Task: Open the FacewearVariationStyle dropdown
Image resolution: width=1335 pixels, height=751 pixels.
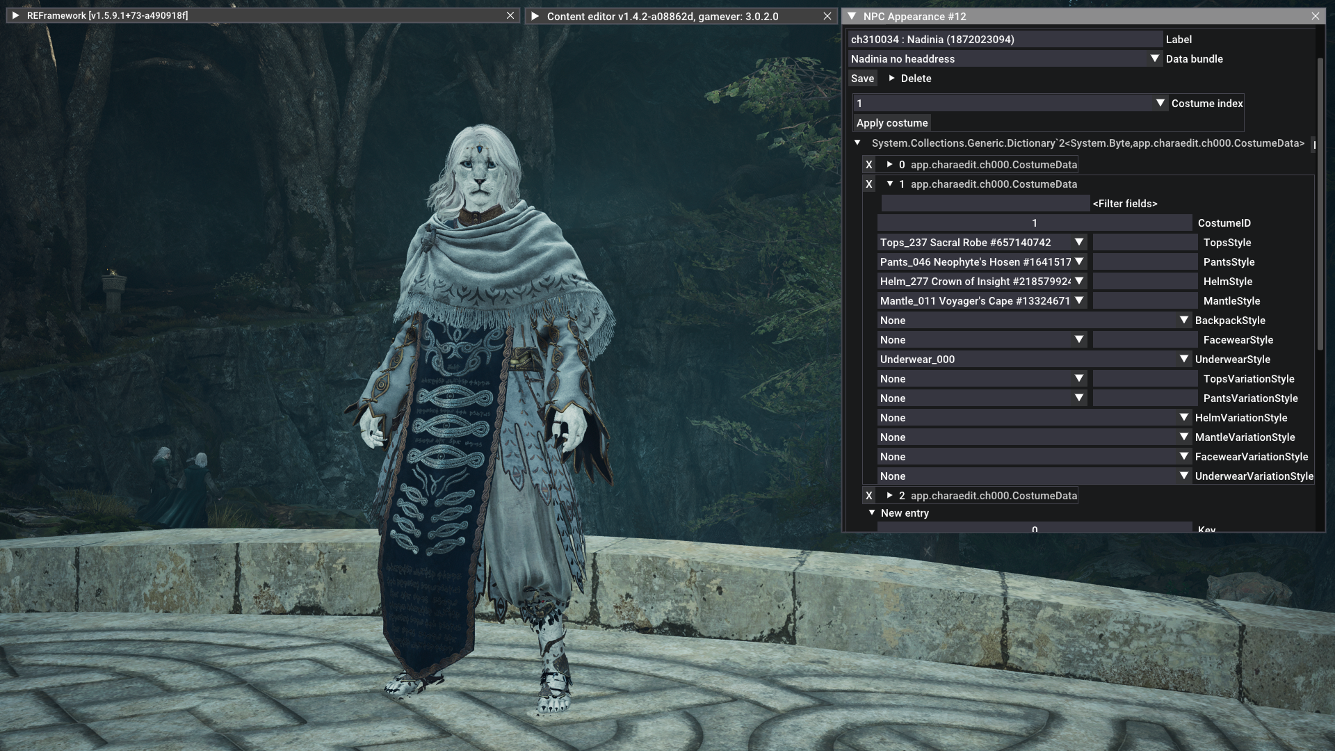Action: 1035,457
